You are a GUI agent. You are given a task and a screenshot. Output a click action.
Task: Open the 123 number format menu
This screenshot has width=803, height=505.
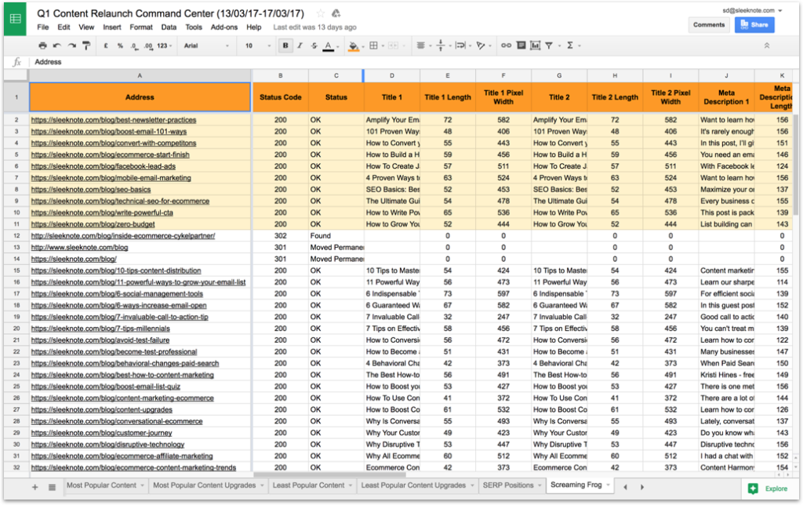[165, 45]
